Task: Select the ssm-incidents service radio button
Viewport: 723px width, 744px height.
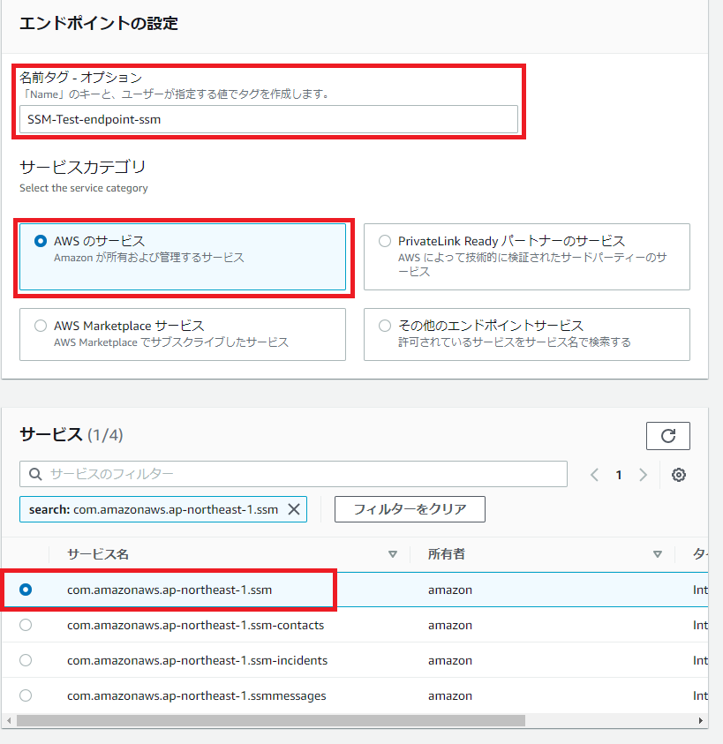Action: click(26, 660)
